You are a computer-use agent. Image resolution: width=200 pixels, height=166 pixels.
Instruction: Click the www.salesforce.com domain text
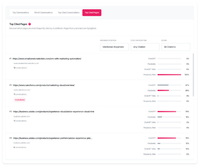22,90
